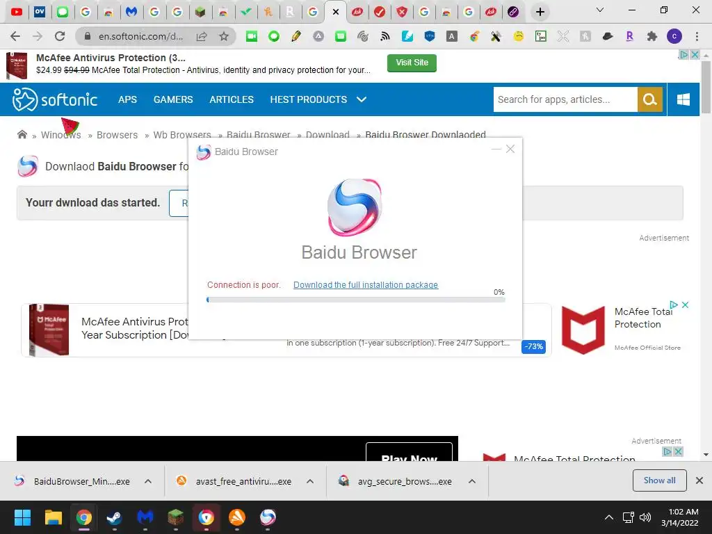The image size is (712, 534).
Task: Open the Windows Start menu
Action: 22,517
